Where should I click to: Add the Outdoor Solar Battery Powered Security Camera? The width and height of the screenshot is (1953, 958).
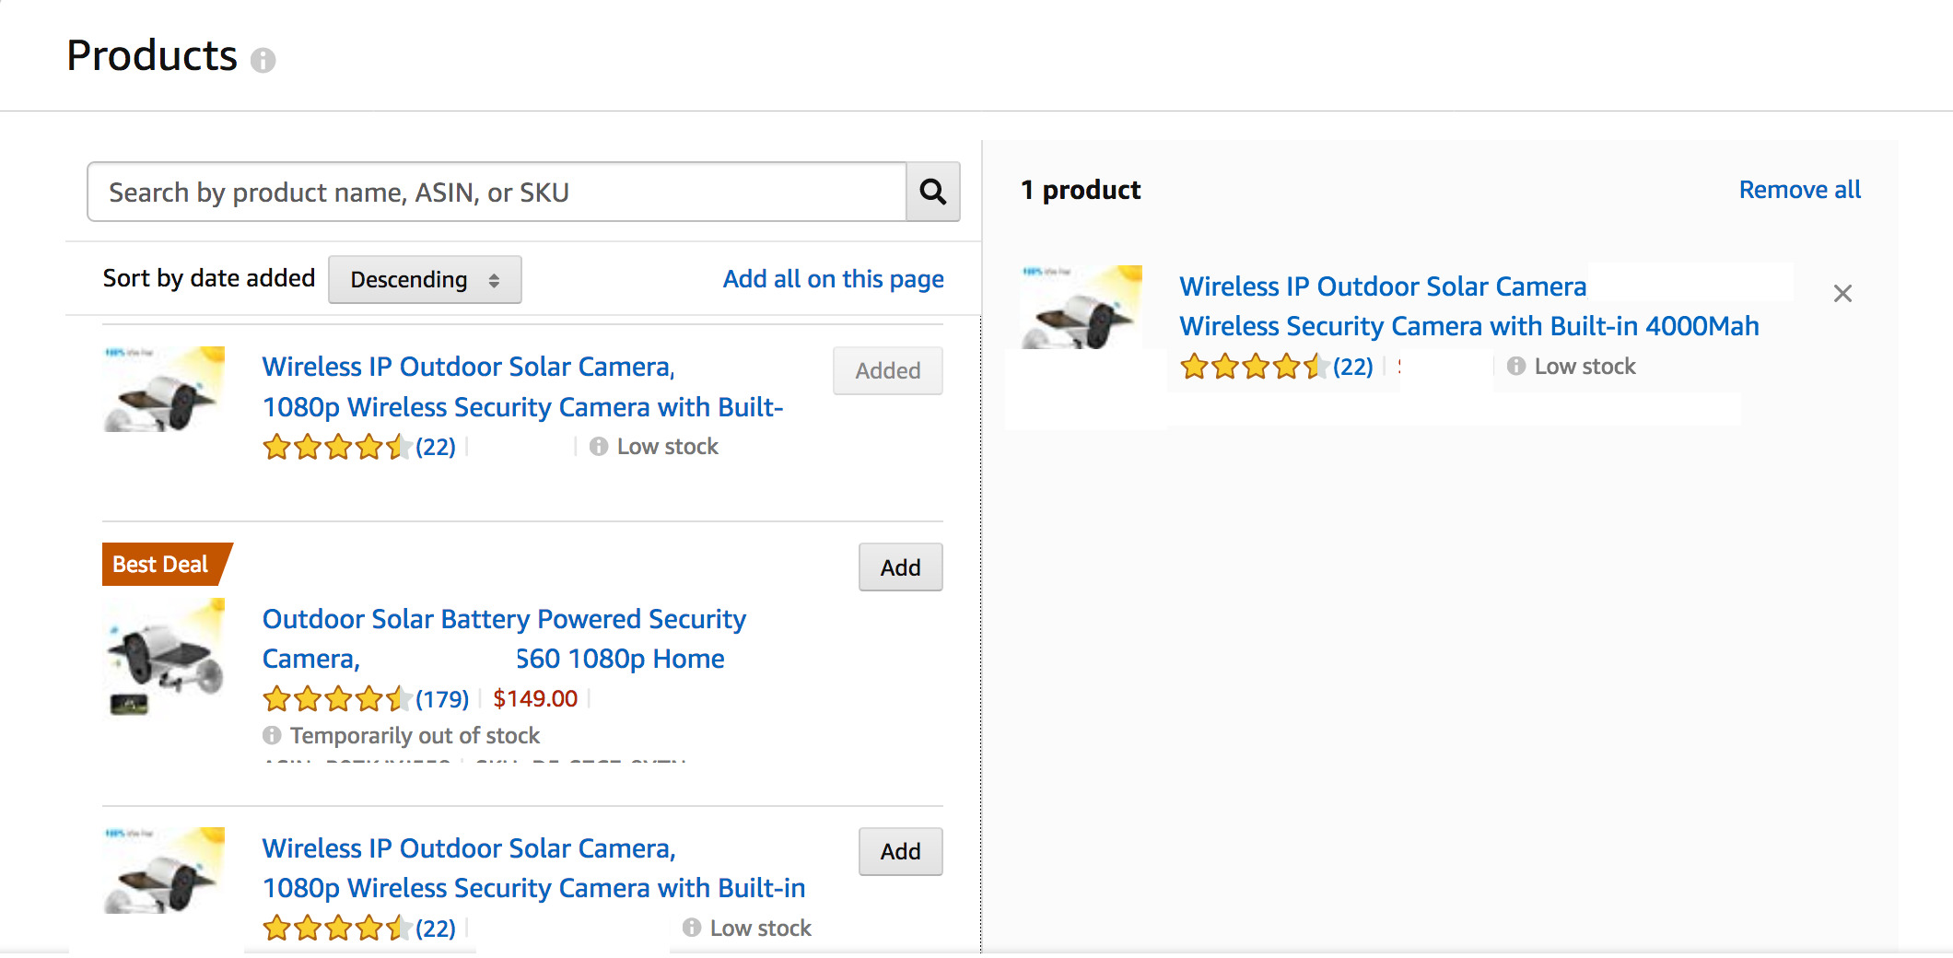click(x=900, y=567)
